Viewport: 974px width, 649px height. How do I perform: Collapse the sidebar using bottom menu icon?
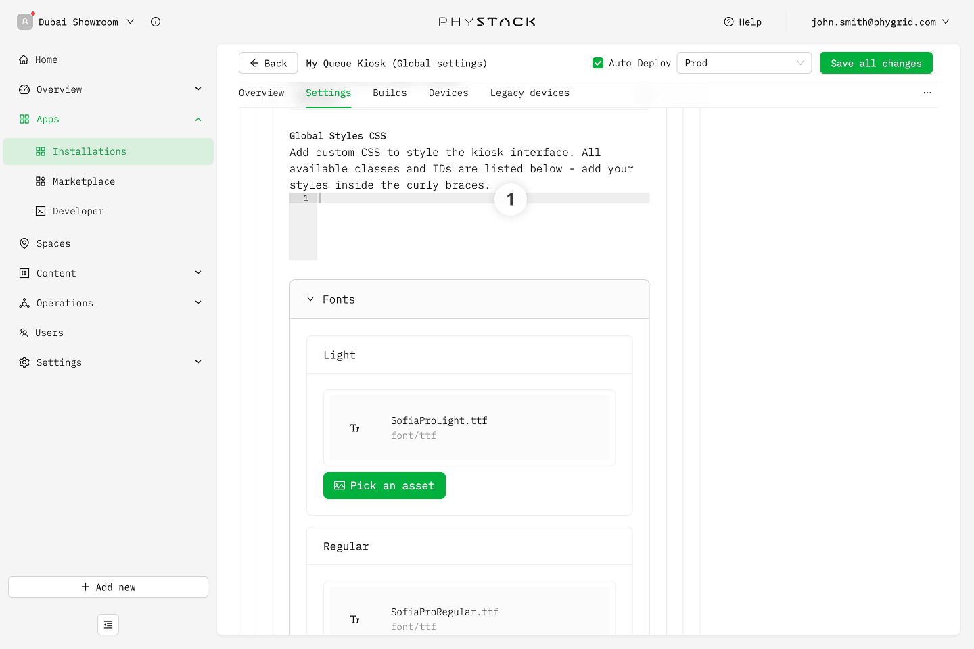pyautogui.click(x=108, y=625)
